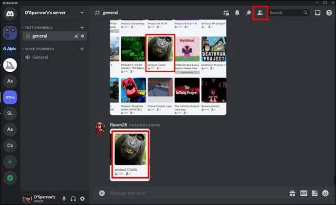
Task: Open Discord home direct messages
Action: tap(10, 14)
